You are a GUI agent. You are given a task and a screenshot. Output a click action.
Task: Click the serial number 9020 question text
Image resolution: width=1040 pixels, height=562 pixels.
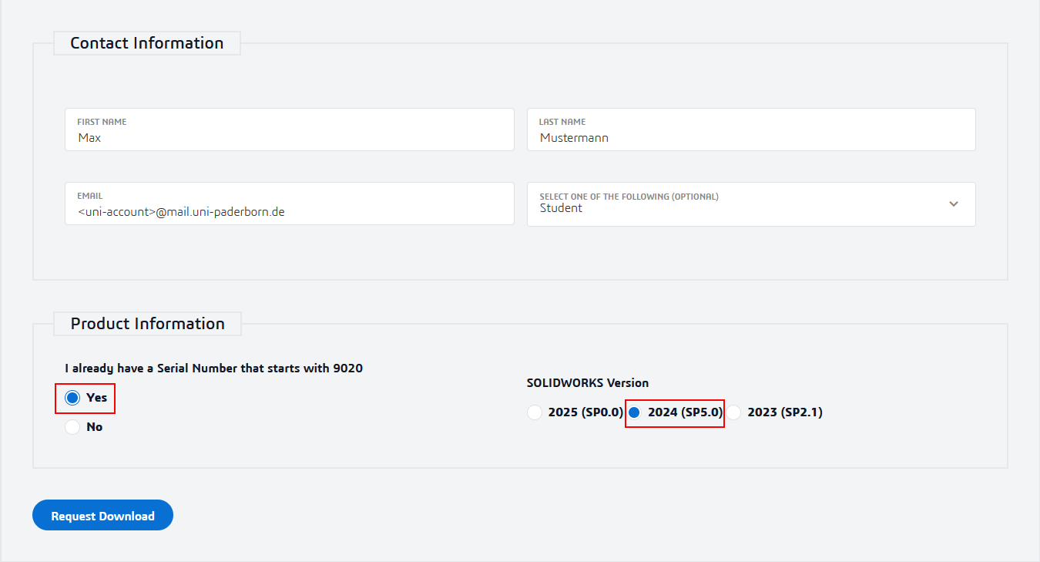(x=213, y=368)
